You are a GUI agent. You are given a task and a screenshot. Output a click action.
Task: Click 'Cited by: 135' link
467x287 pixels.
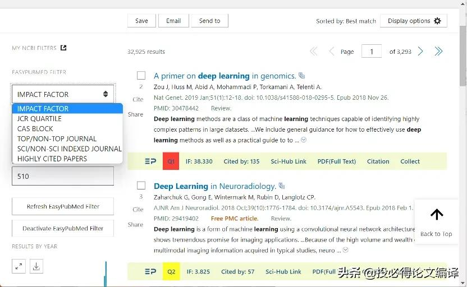pyautogui.click(x=241, y=161)
